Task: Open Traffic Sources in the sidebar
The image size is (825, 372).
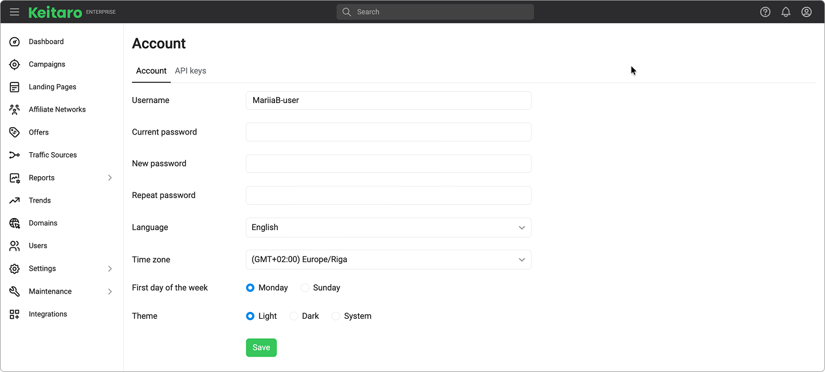Action: pos(52,155)
